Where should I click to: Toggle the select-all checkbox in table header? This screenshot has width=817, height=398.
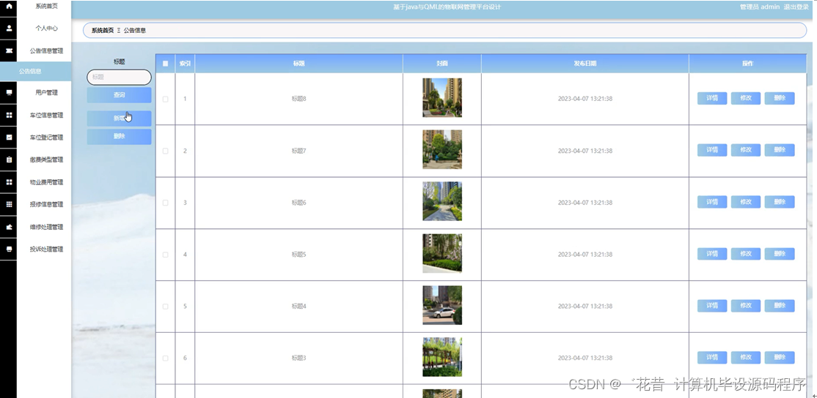tap(166, 64)
